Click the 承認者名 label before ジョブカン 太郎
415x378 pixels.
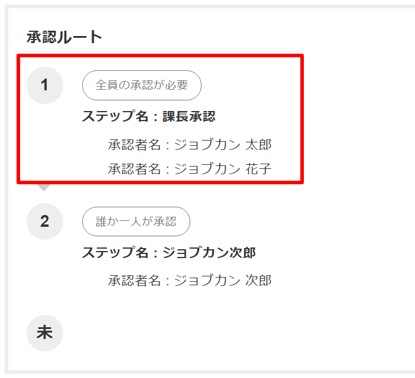[134, 145]
